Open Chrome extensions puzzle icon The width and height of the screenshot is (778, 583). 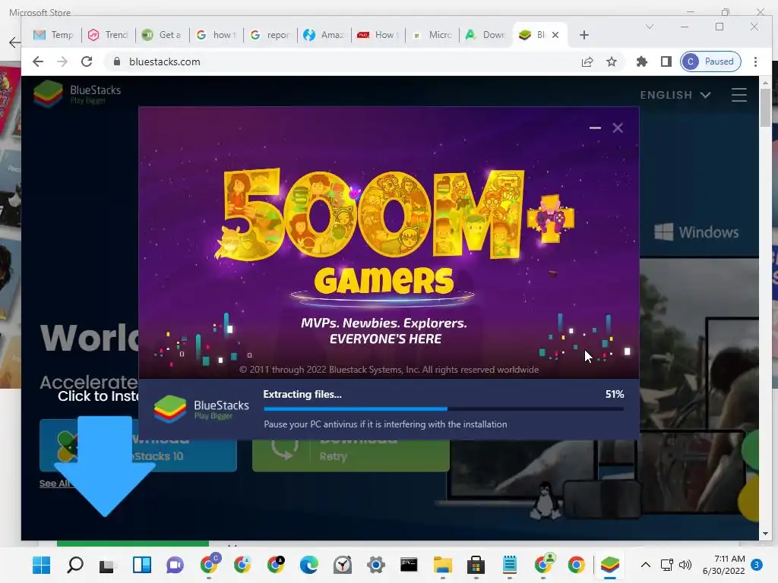pyautogui.click(x=641, y=61)
